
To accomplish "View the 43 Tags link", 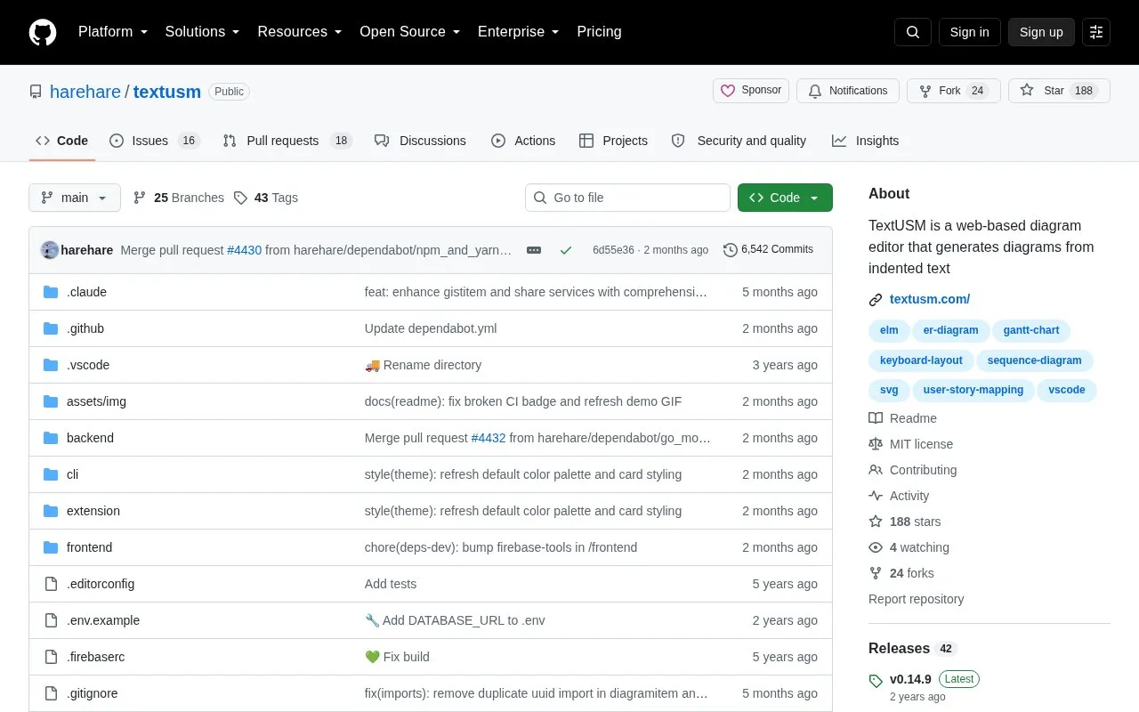I will coord(266,198).
